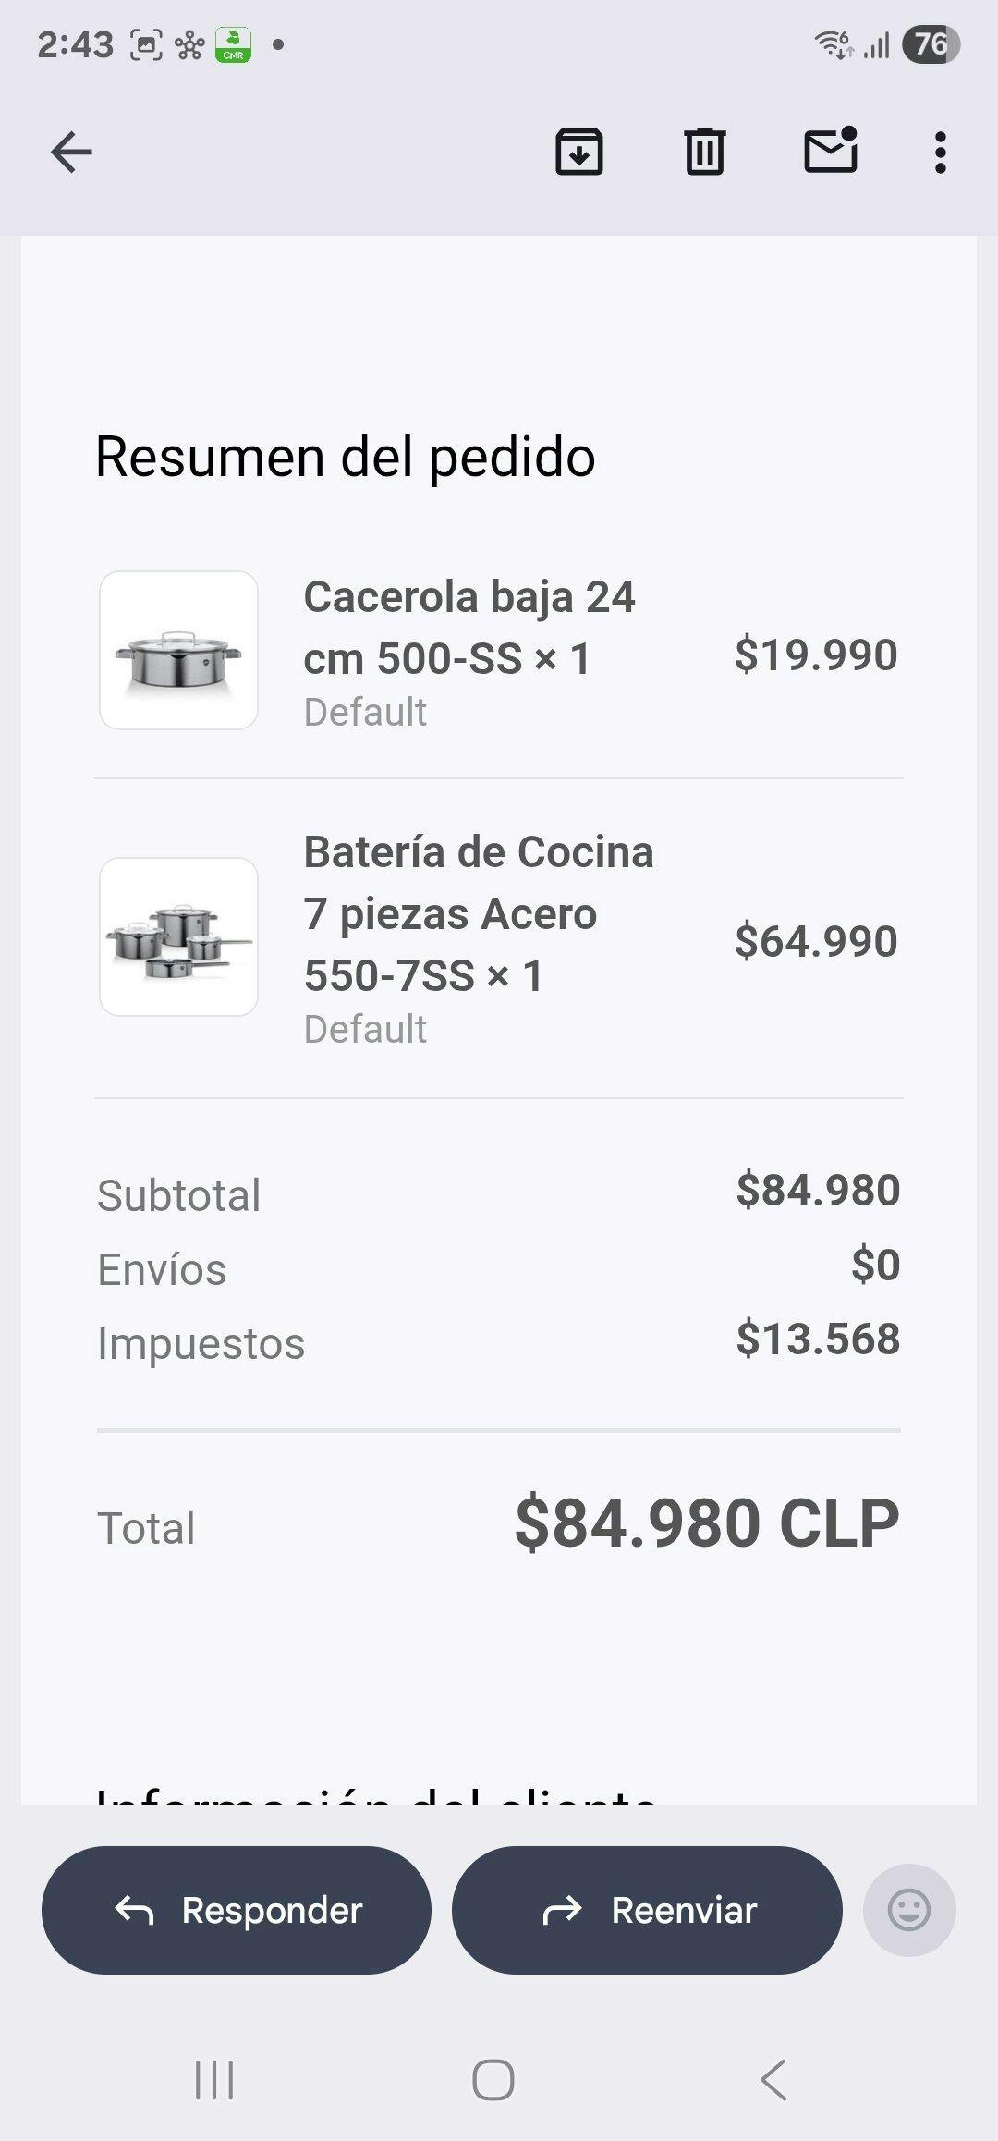Viewport: 998px width, 2141px height.
Task: Tap the Resumen del pedido heading
Action: tap(346, 457)
